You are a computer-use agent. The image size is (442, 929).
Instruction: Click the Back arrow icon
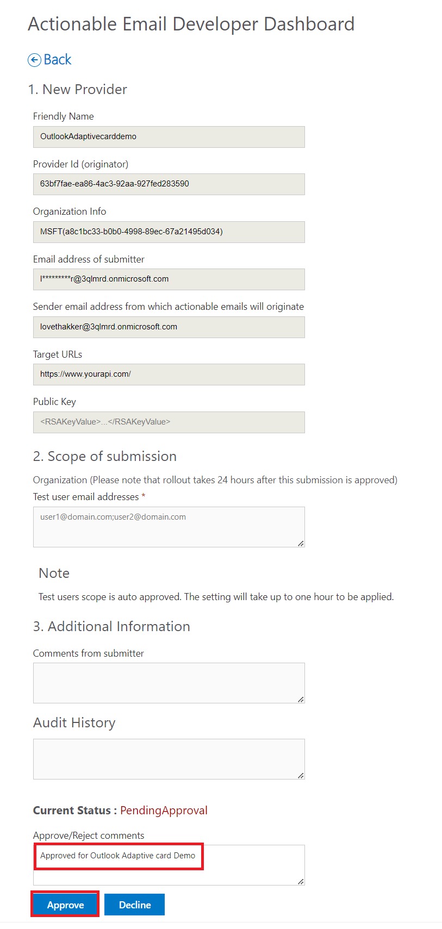(34, 60)
